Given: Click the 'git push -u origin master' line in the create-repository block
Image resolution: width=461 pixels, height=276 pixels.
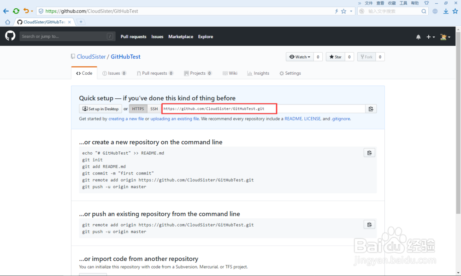Looking at the screenshot, I should (114, 187).
